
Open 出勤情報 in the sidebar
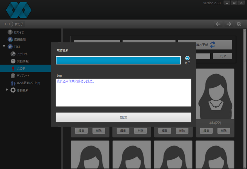point(23,61)
